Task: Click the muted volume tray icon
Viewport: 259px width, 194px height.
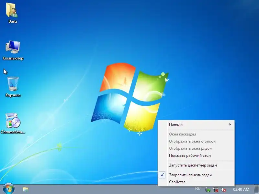Action: click(223, 190)
